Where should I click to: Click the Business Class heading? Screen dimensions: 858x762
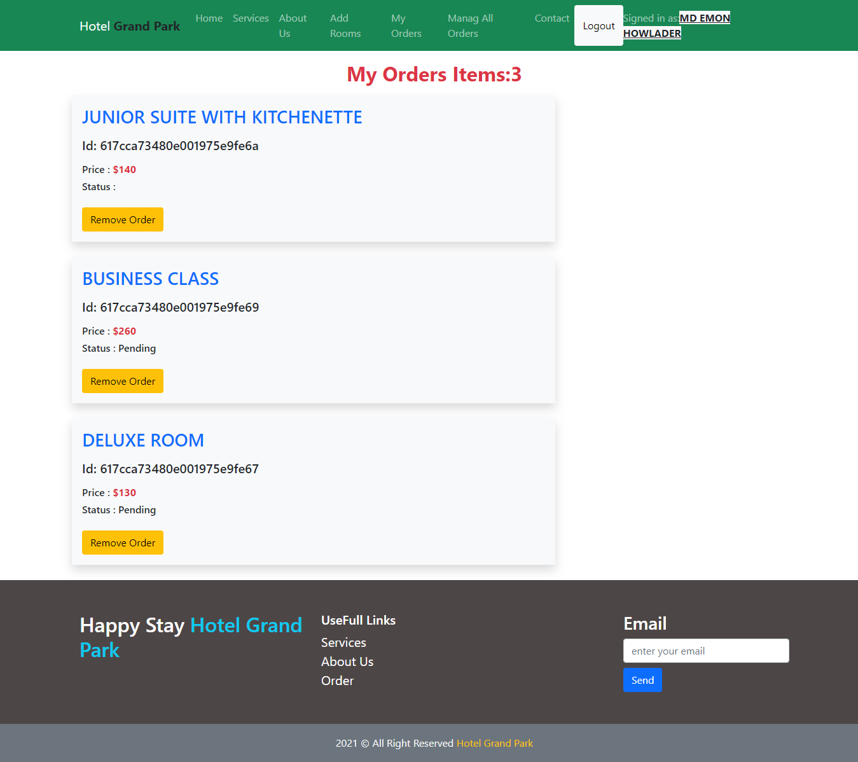click(x=151, y=279)
